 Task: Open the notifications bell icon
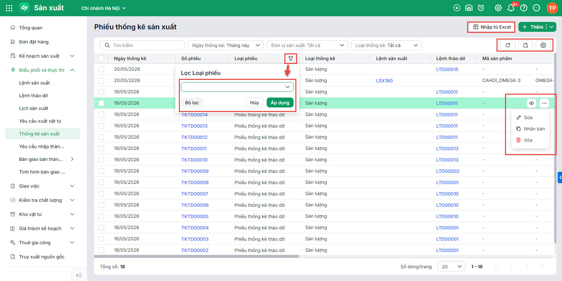(511, 8)
